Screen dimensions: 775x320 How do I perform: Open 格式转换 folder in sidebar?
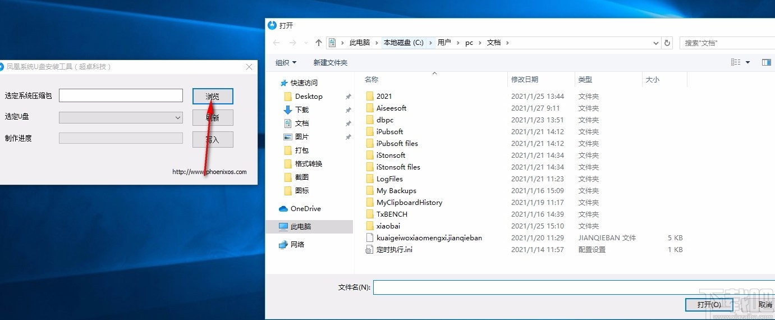(x=309, y=164)
